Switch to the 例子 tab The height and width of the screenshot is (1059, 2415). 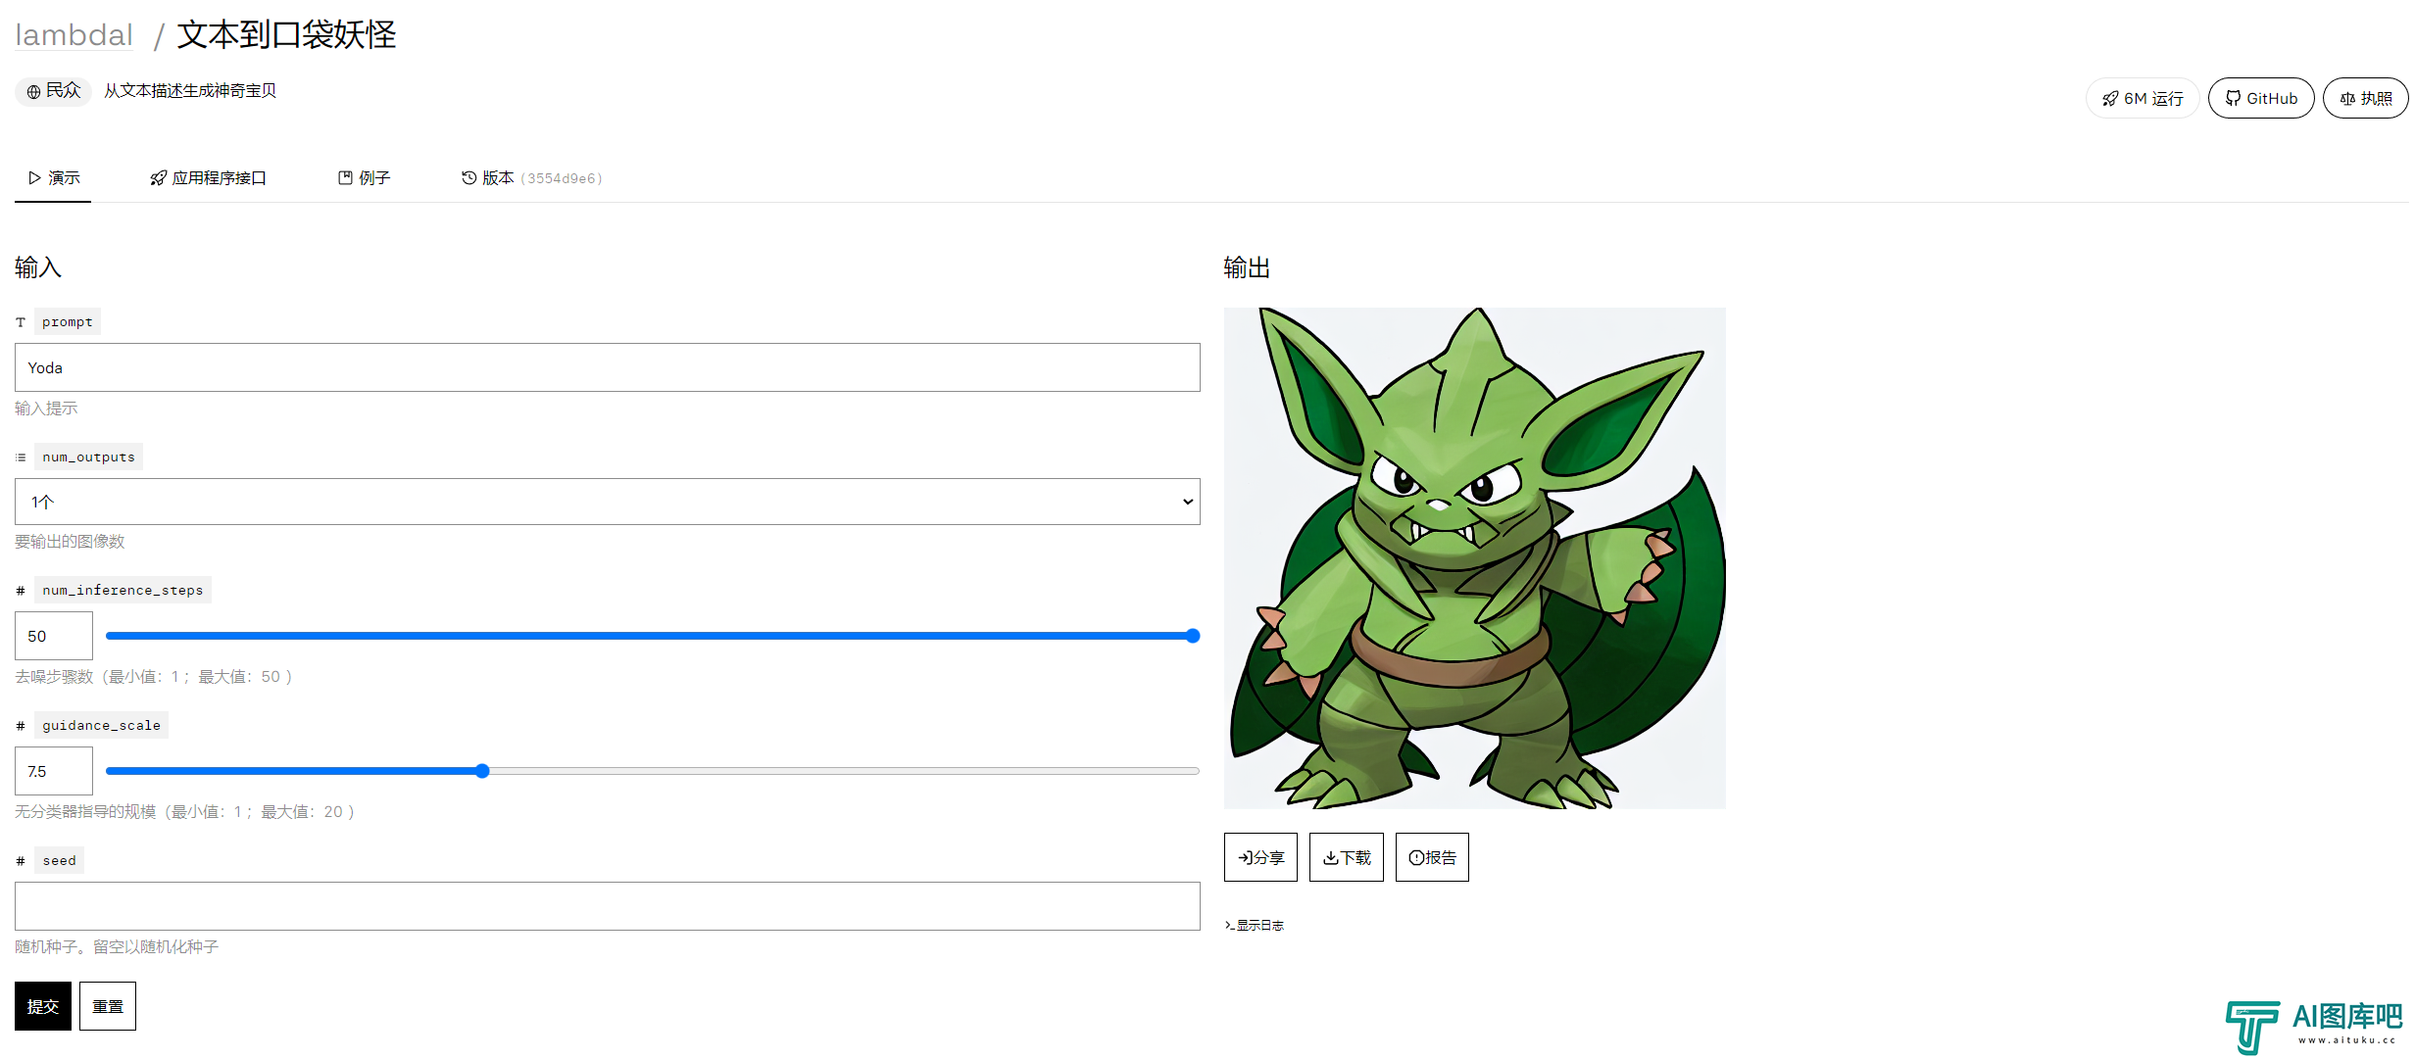tap(364, 177)
